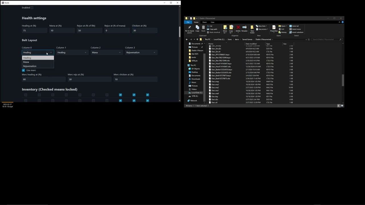Click Users in the address breadcrumb
Image resolution: width=365 pixels, height=205 pixels.
click(230, 40)
